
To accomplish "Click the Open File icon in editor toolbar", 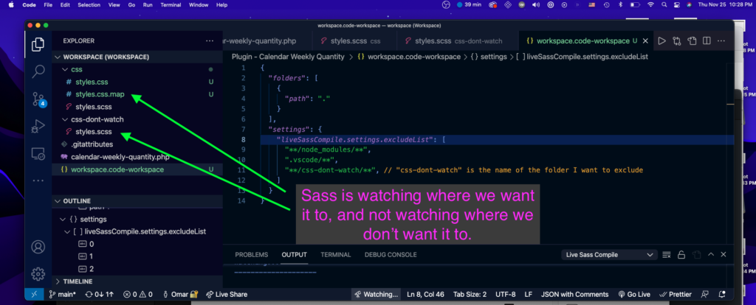I will pos(692,41).
